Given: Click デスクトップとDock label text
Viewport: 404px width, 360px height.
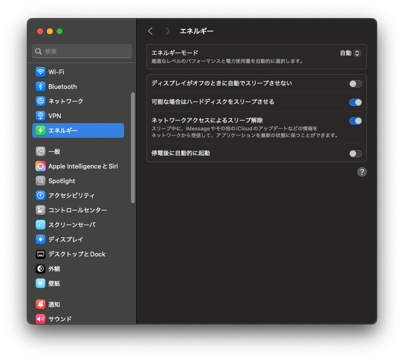Looking at the screenshot, I should pyautogui.click(x=77, y=254).
